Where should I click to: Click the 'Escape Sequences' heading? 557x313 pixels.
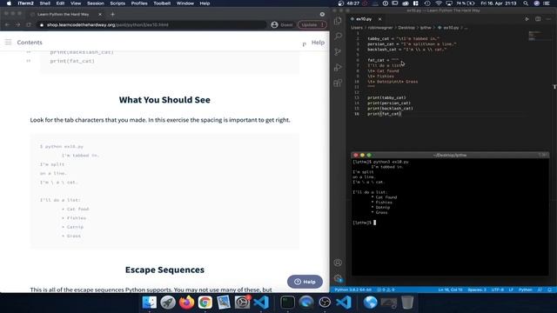click(164, 270)
